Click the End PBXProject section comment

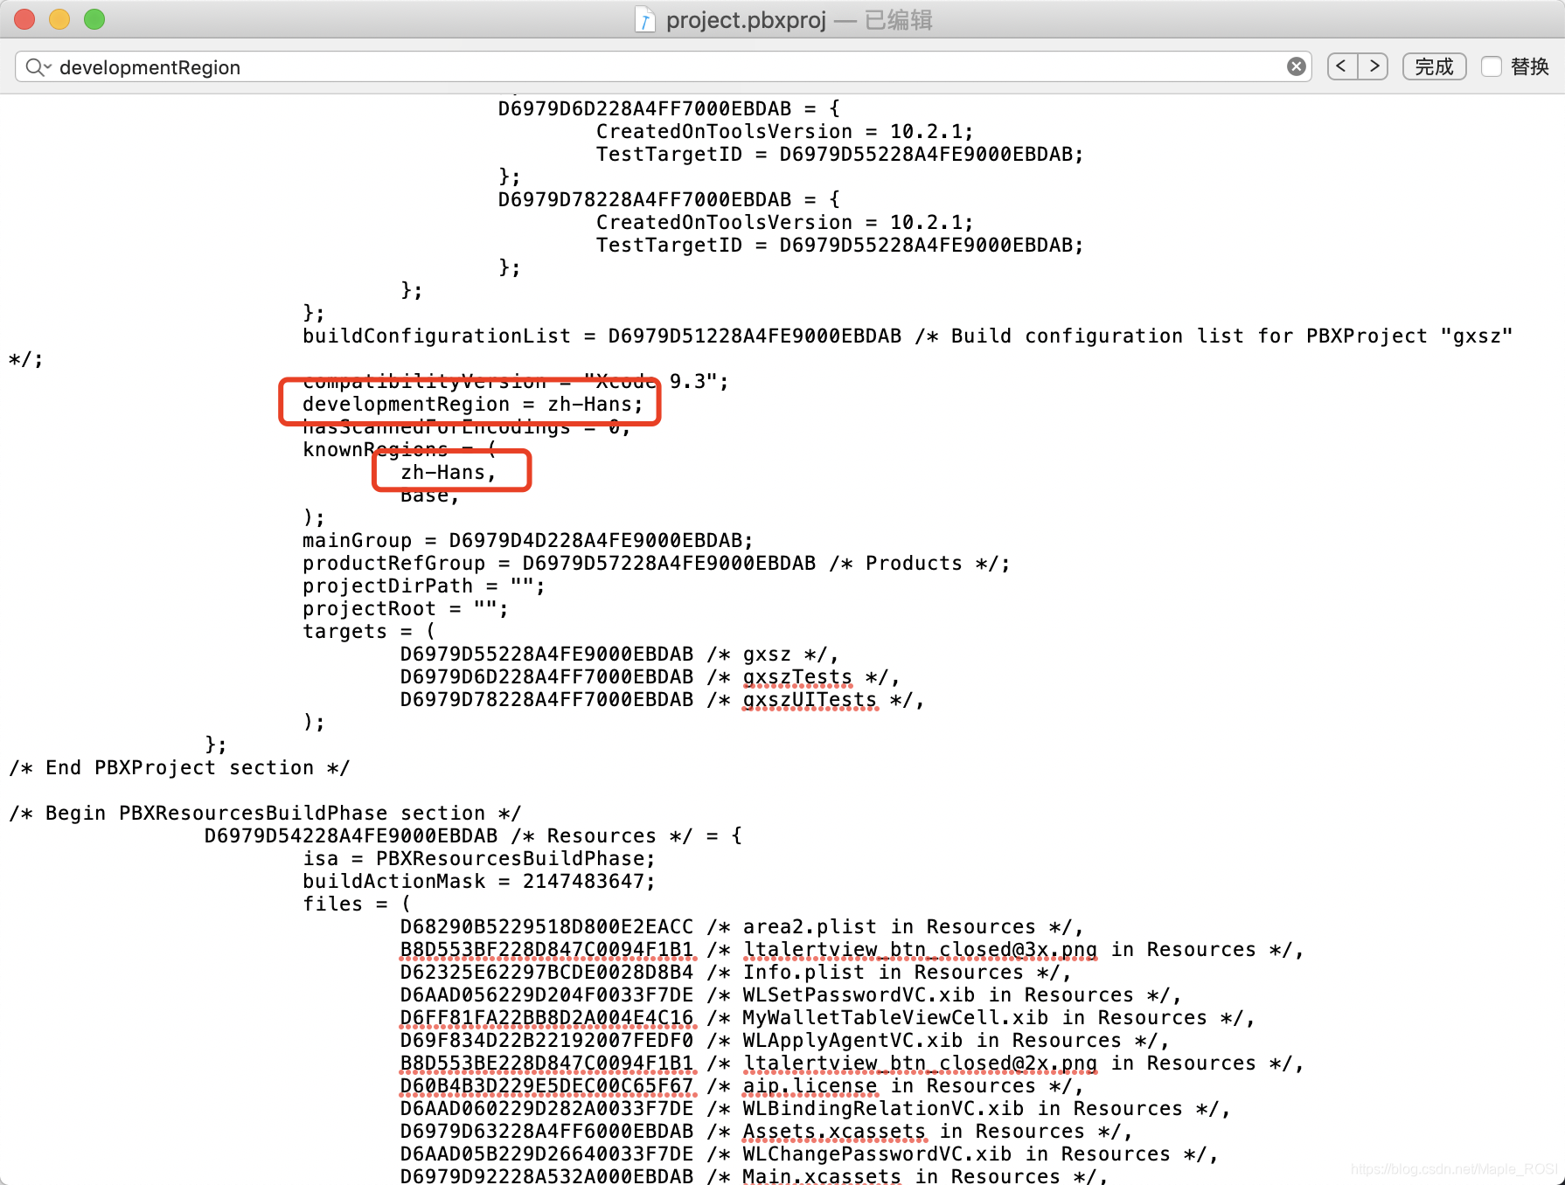pos(179,767)
